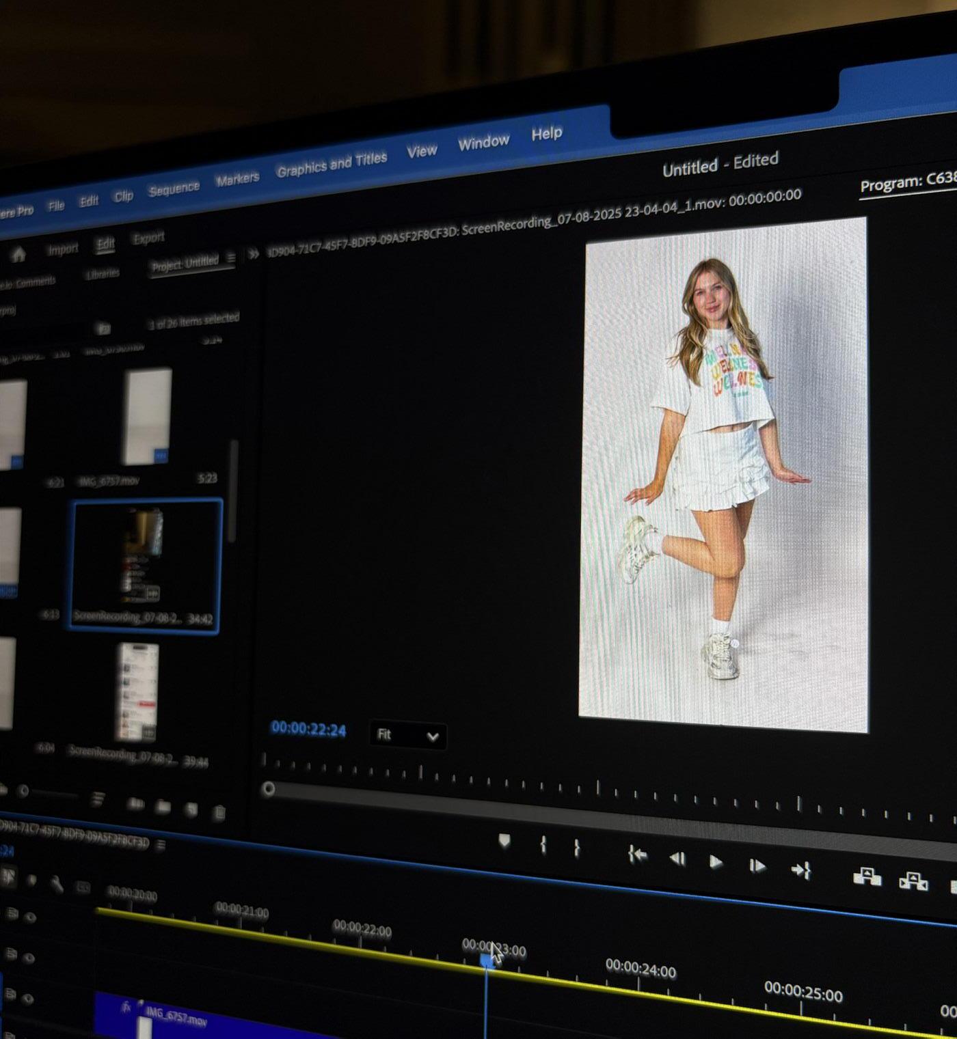
Task: Open the Sequence menu
Action: tap(174, 189)
